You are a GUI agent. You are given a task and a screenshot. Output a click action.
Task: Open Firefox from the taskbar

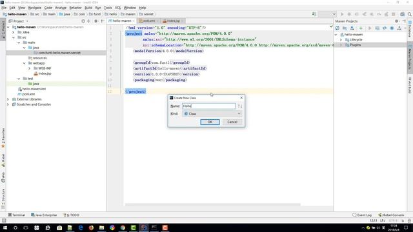91,227
